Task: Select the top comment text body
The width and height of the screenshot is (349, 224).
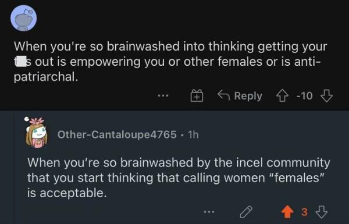Action: (170, 62)
